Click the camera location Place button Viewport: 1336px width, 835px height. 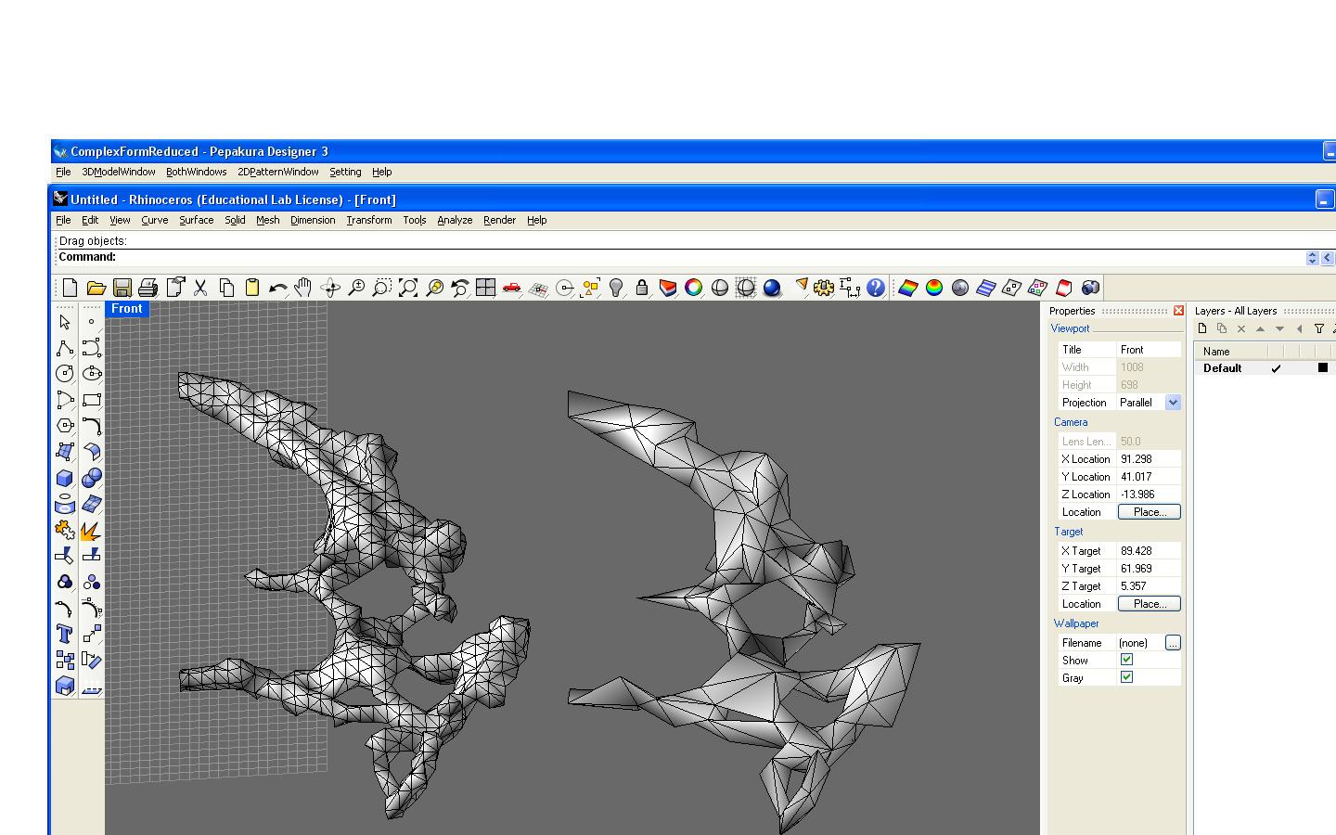pos(1149,512)
